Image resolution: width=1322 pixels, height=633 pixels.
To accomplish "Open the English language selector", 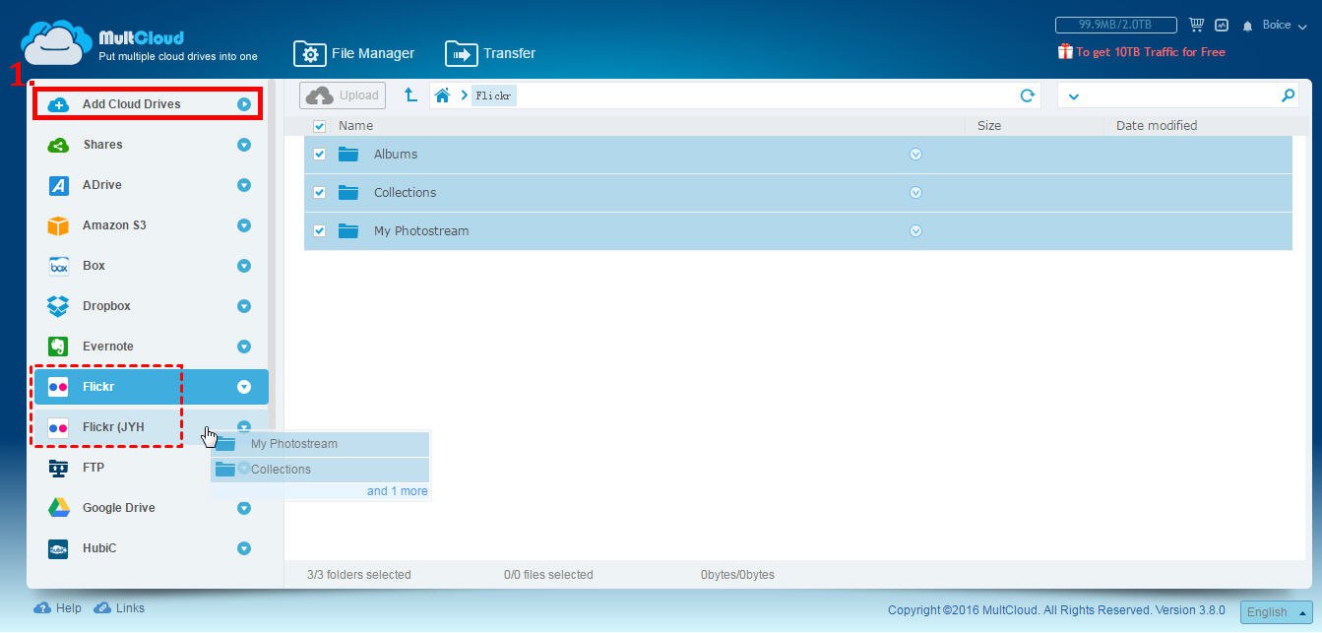I will click(1276, 611).
